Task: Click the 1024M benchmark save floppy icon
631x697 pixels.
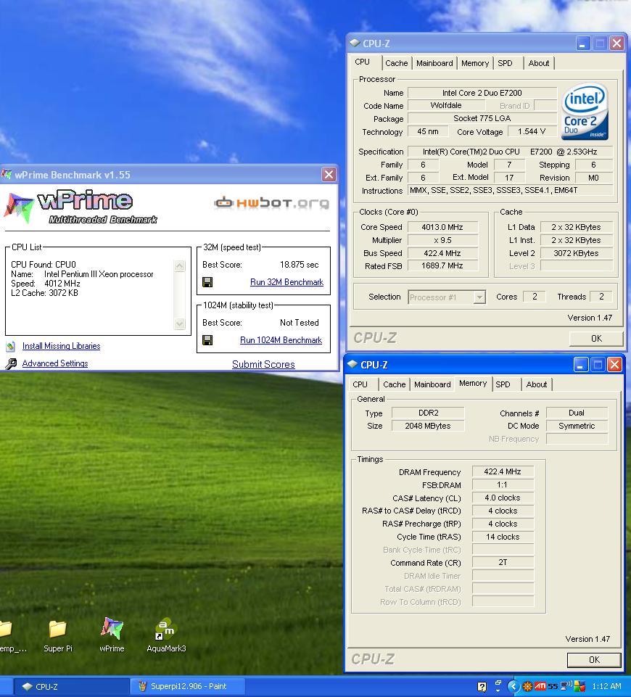Action: point(207,340)
